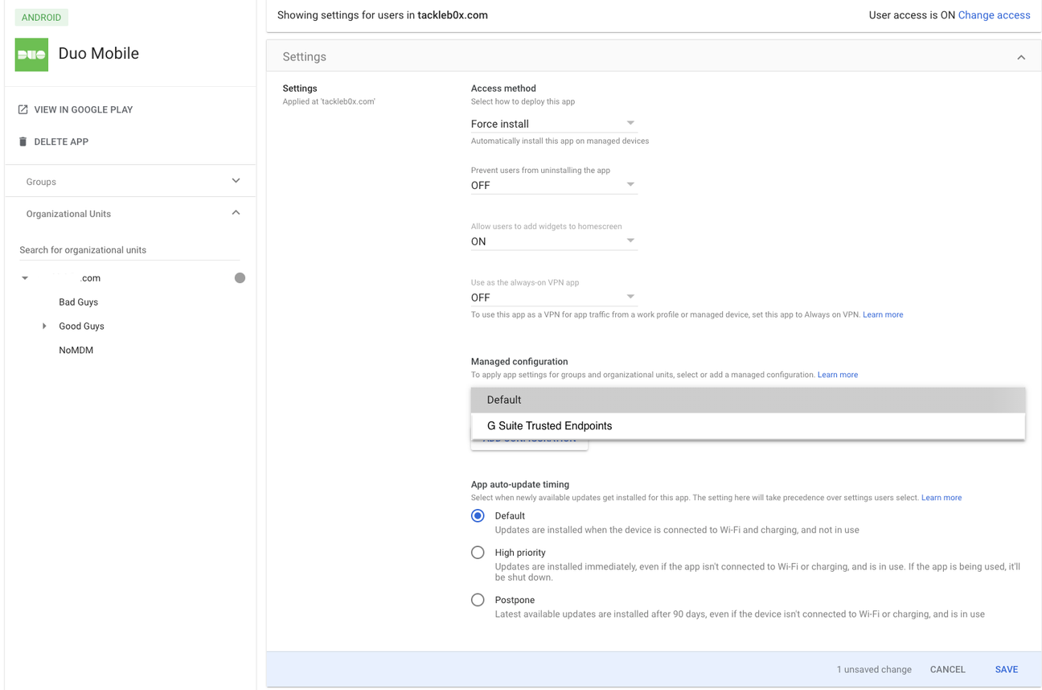Click the gray status circle beside the .com OU

click(x=240, y=277)
